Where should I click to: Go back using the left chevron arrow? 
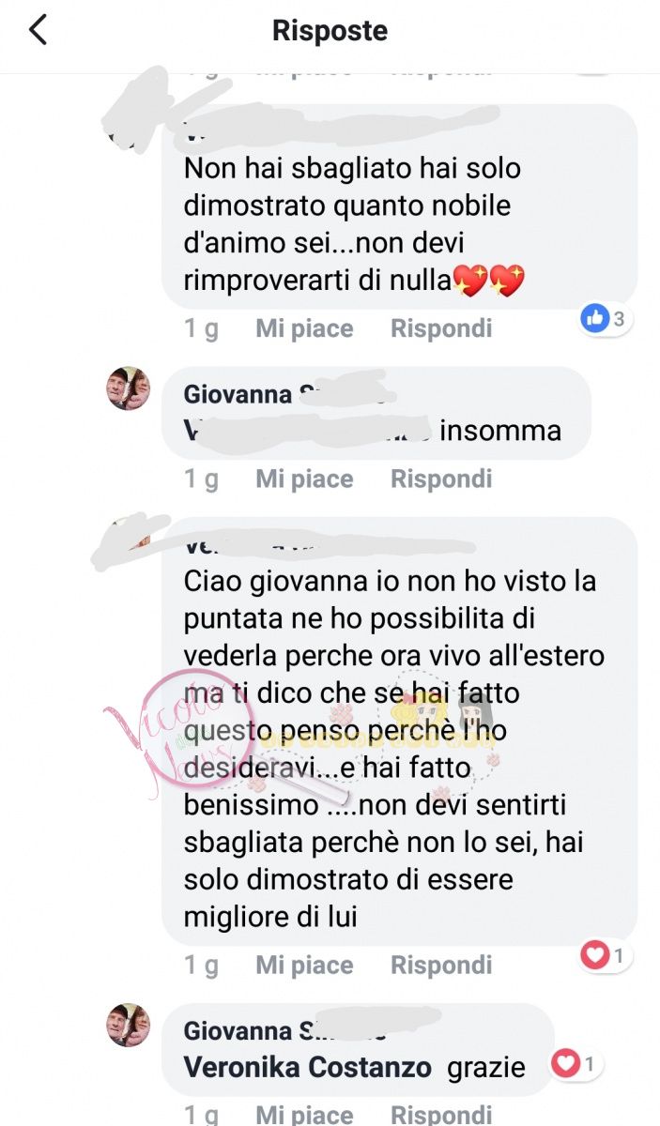pos(38,30)
